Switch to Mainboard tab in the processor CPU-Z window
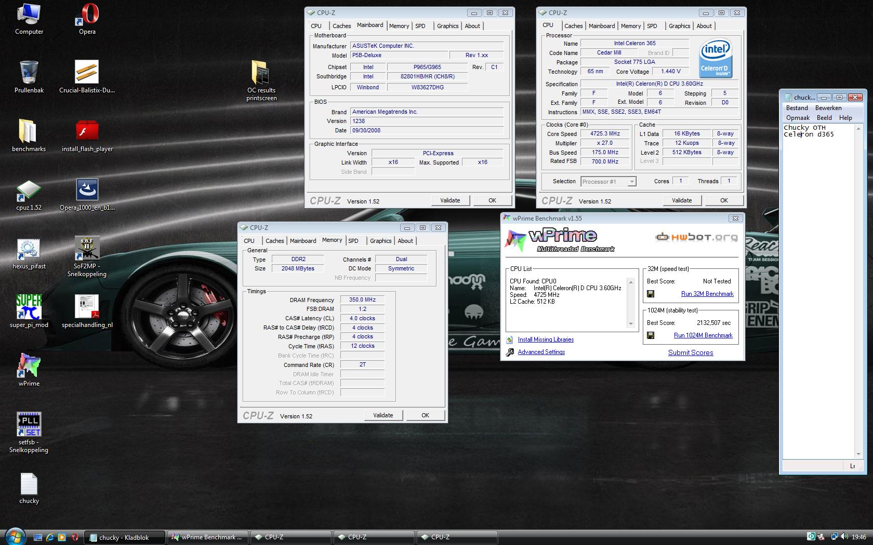This screenshot has width=873, height=545. 602,26
